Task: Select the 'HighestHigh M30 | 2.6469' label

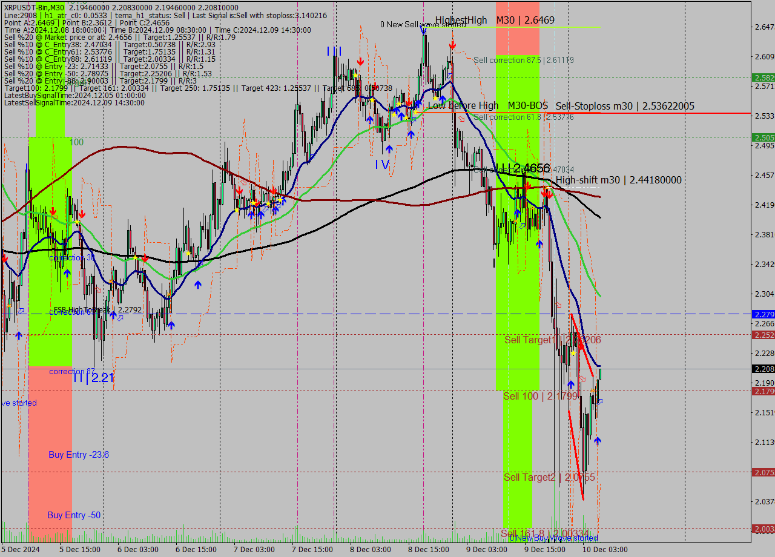Action: [495, 21]
